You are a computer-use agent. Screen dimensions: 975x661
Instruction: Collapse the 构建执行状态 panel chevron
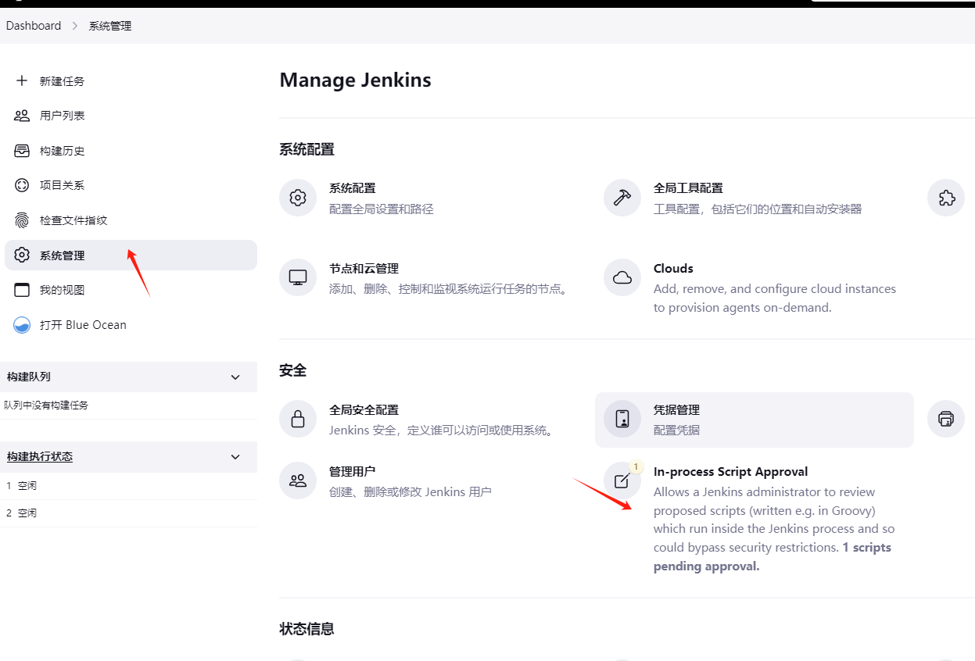(235, 457)
